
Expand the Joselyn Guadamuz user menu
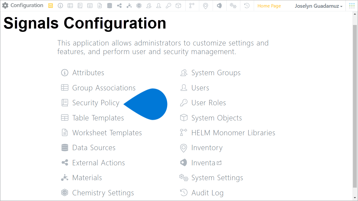[318, 6]
